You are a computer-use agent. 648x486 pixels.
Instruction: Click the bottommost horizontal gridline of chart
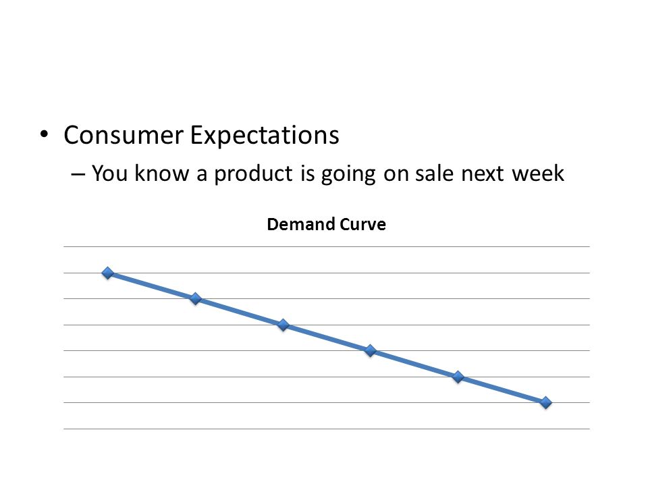coord(327,429)
